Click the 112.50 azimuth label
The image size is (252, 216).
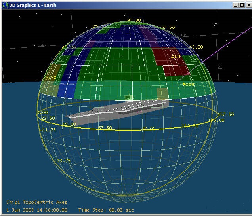click(190, 126)
